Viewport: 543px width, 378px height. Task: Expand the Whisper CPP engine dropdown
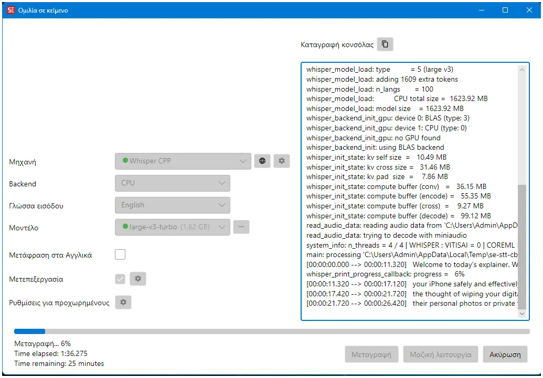pos(183,161)
